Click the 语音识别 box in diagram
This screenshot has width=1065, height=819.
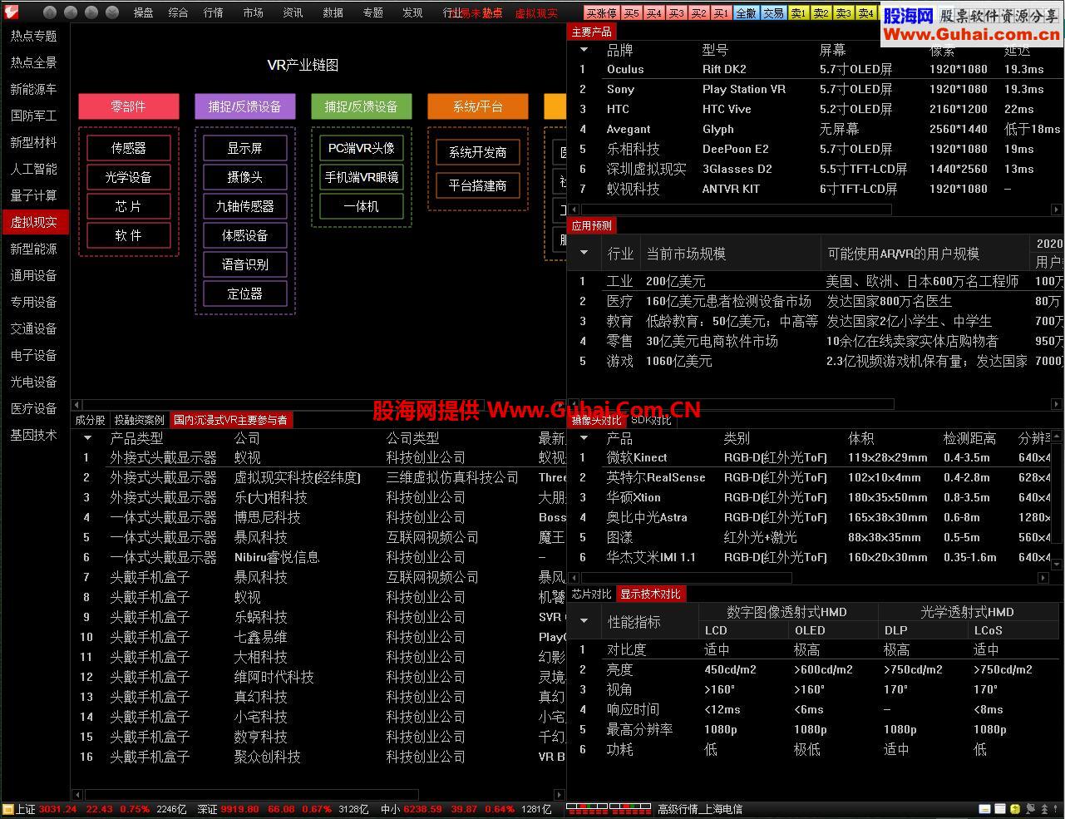click(x=245, y=264)
